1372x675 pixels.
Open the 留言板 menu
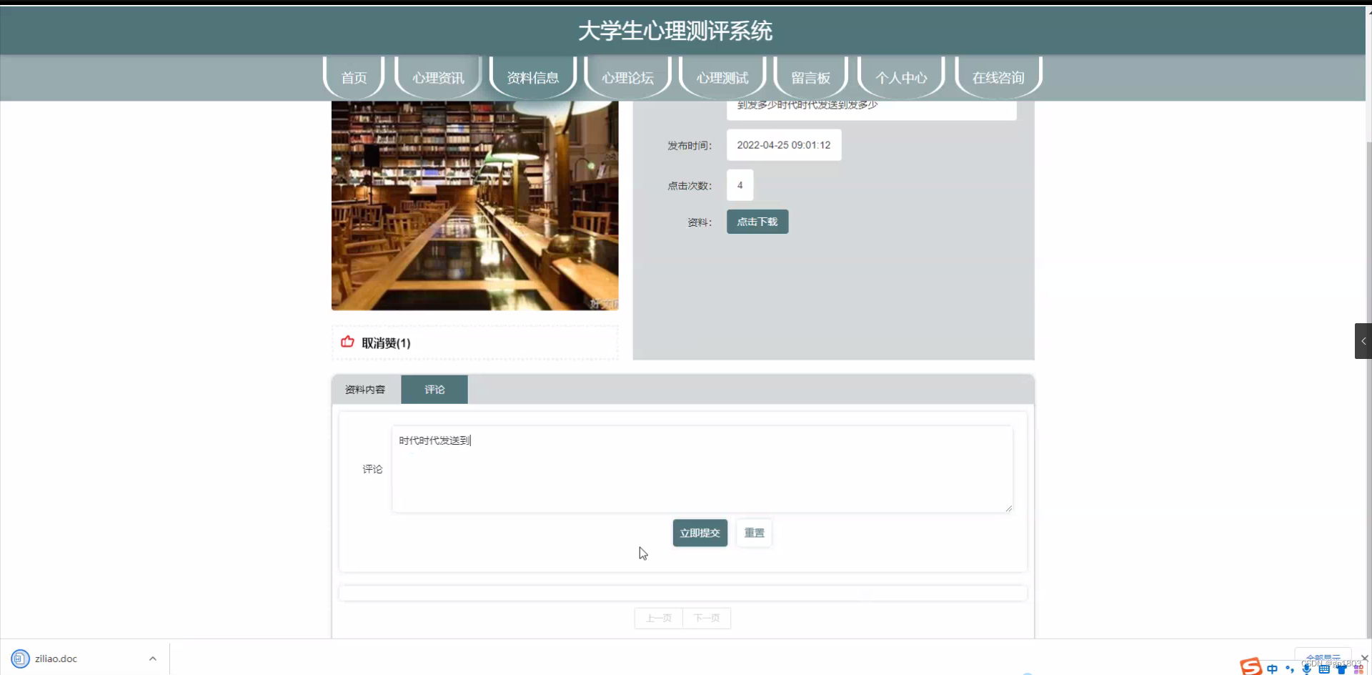click(810, 77)
